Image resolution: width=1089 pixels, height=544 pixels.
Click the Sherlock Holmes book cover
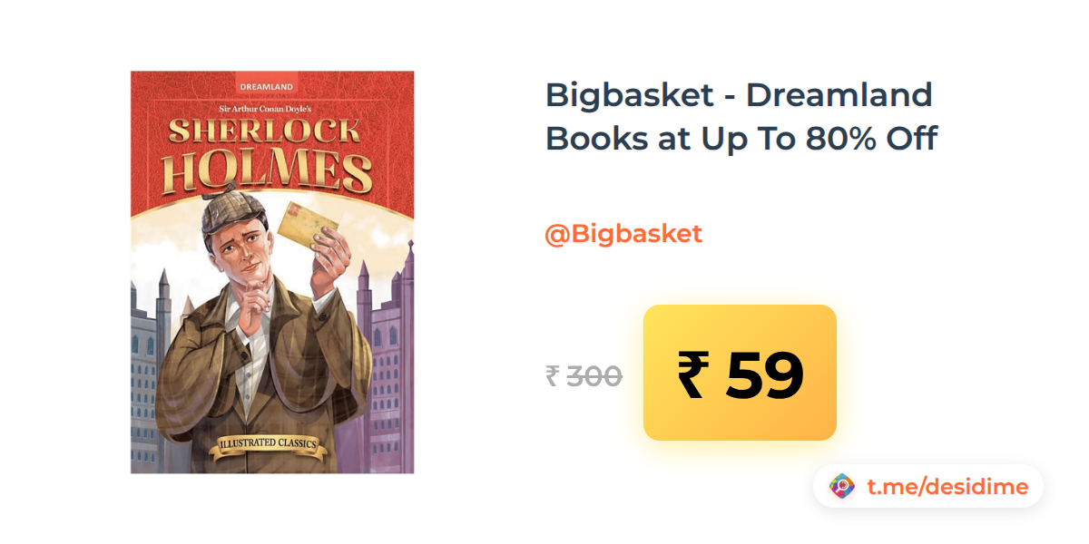tap(272, 272)
